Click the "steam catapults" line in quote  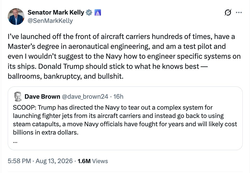[x=125, y=124]
